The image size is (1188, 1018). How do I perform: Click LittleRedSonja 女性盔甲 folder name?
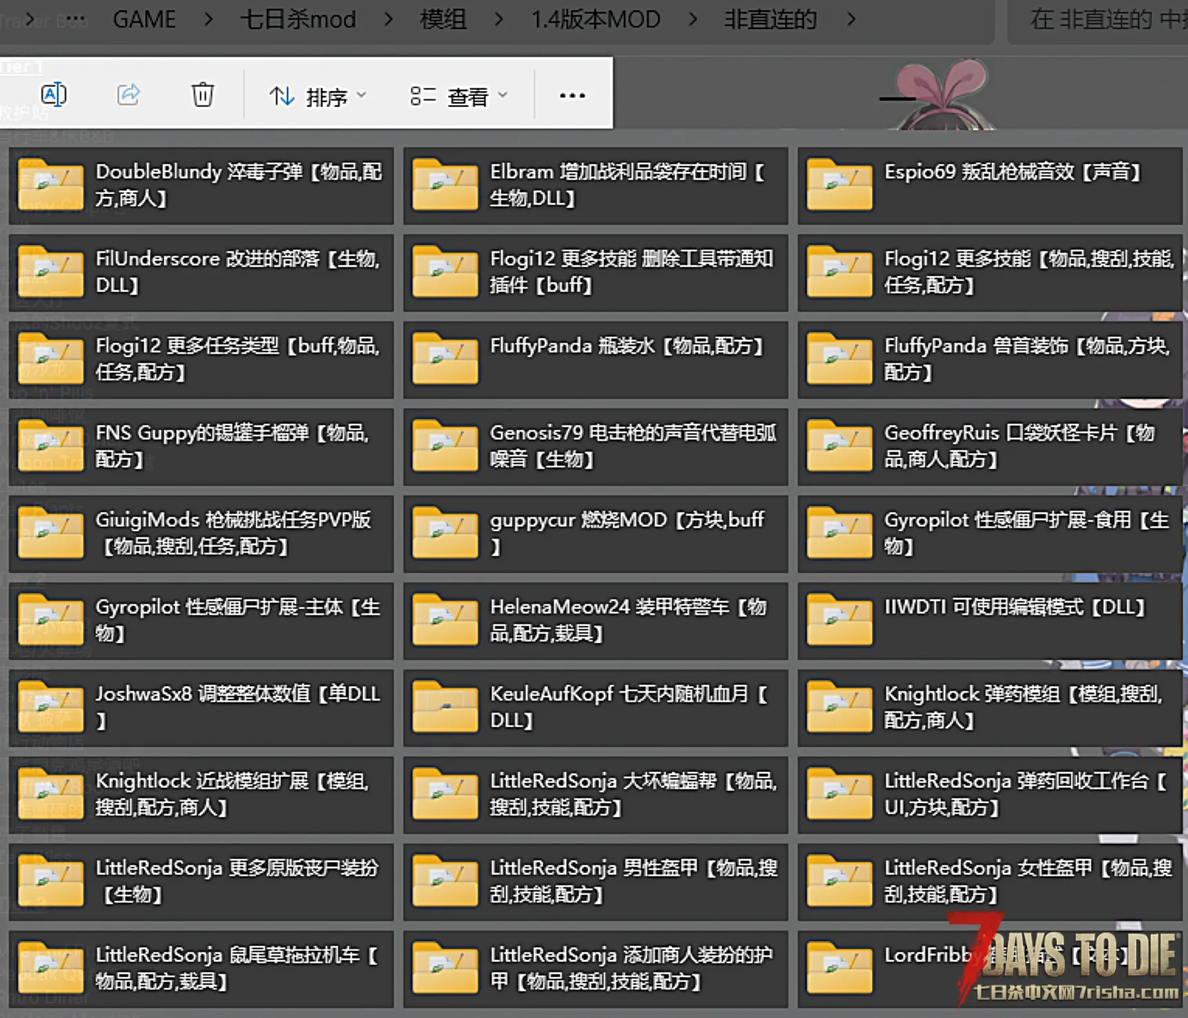(1029, 881)
